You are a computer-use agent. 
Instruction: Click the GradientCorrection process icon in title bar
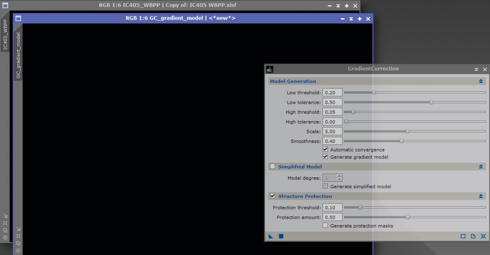(x=270, y=69)
